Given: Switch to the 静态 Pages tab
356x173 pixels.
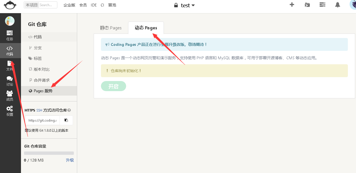Looking at the screenshot, I should pos(111,28).
